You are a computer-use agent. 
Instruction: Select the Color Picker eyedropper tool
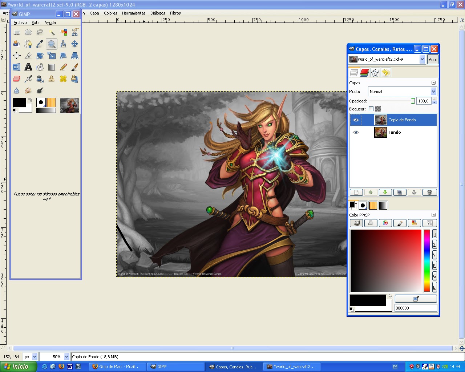(x=40, y=44)
